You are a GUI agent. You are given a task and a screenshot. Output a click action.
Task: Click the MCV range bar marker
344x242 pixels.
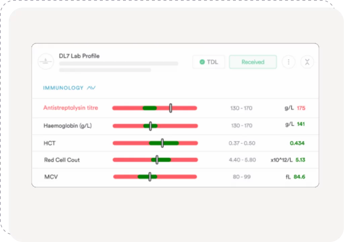150,177
